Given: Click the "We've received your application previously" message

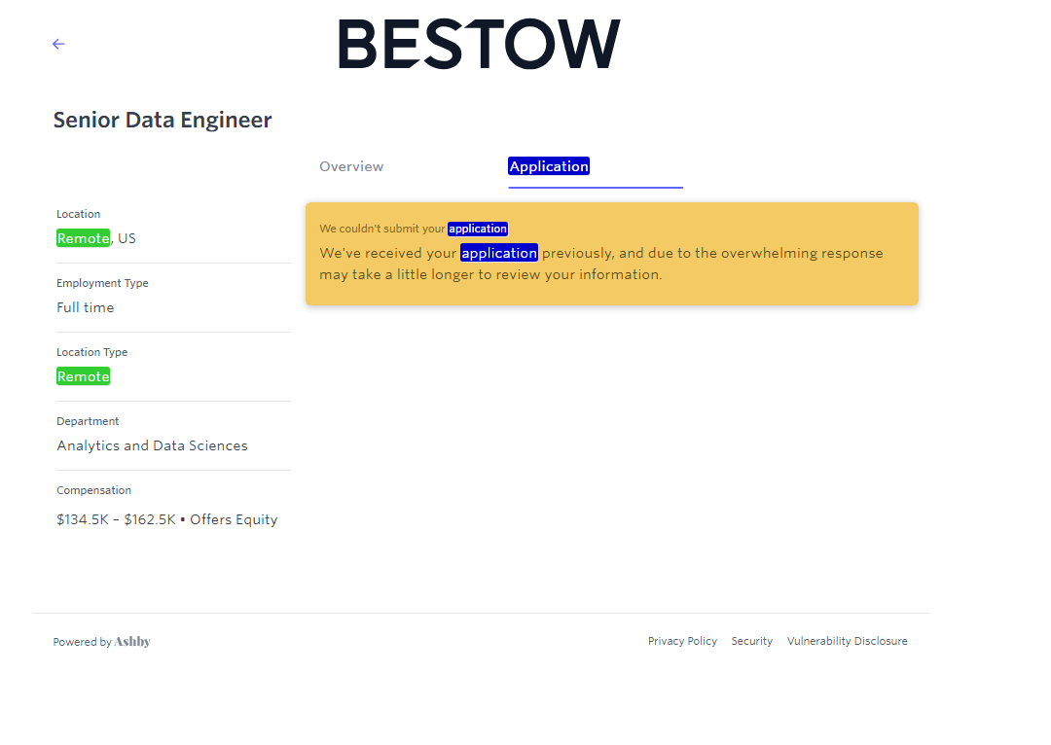Looking at the screenshot, I should pyautogui.click(x=600, y=264).
